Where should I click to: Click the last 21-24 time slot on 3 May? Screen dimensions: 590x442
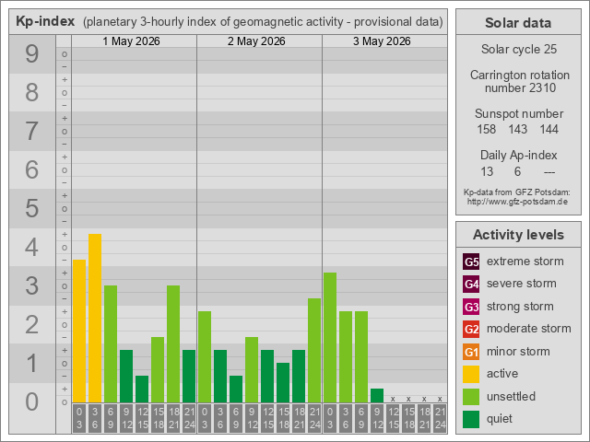(x=440, y=418)
